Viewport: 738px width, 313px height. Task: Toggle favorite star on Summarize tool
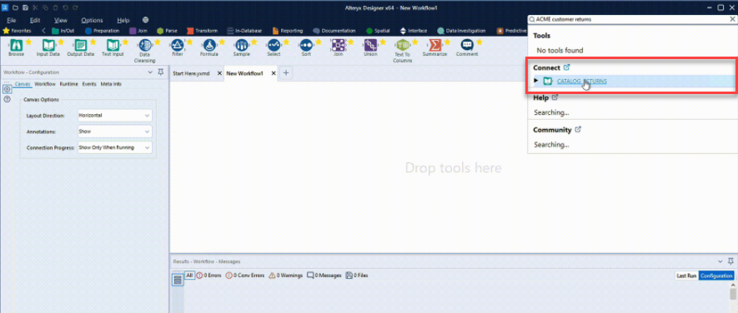pyautogui.click(x=447, y=42)
